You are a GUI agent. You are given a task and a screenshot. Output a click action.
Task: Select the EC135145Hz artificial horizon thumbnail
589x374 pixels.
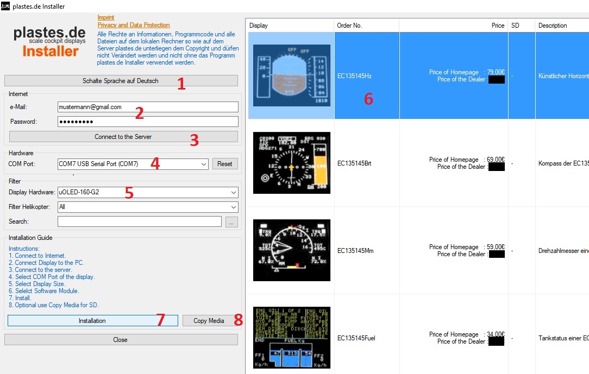click(291, 75)
